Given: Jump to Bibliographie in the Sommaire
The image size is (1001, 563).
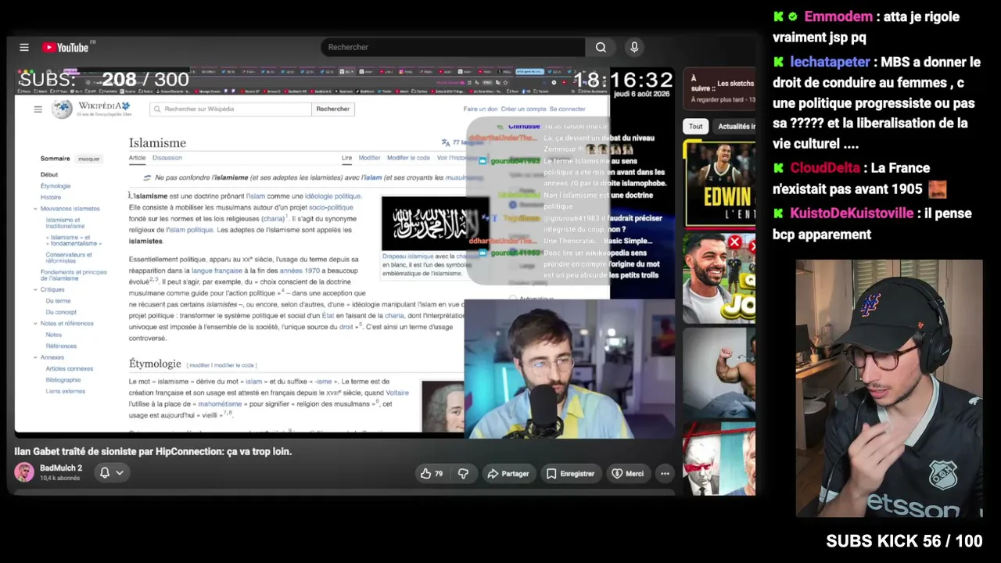Looking at the screenshot, I should pos(63,380).
